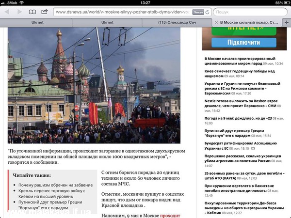This screenshot has height=218, width=291.
Task: Select 'В Москве сильный пожар' tab
Action: pyautogui.click(x=249, y=22)
